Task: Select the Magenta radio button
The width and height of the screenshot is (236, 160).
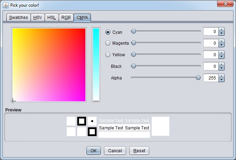Action: click(x=108, y=43)
